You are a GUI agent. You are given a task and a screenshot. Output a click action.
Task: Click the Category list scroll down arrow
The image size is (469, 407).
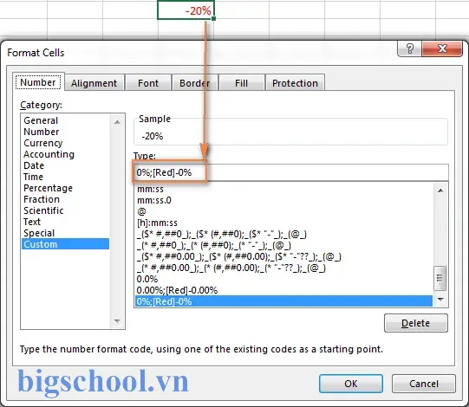tap(117, 321)
